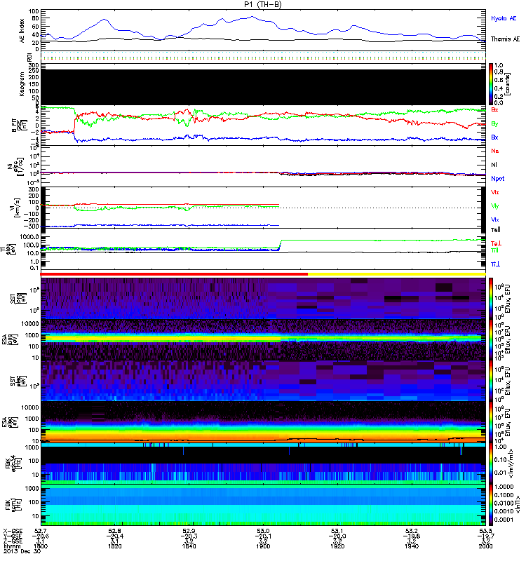Image resolution: width=526 pixels, height=561 pixels.
Task: Click the 1940 time tick label
Action: click(x=412, y=546)
